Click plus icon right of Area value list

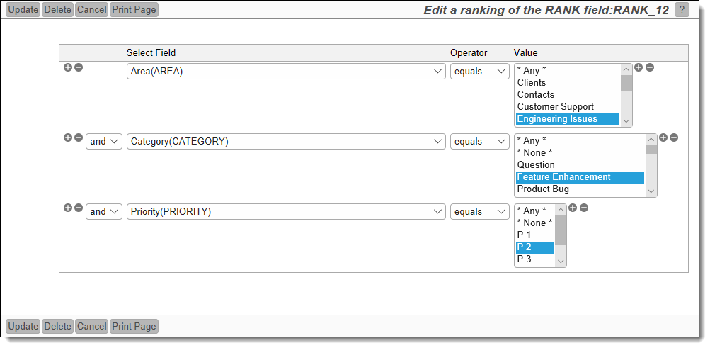coord(639,67)
